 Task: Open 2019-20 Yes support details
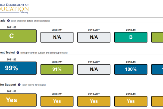94,101
